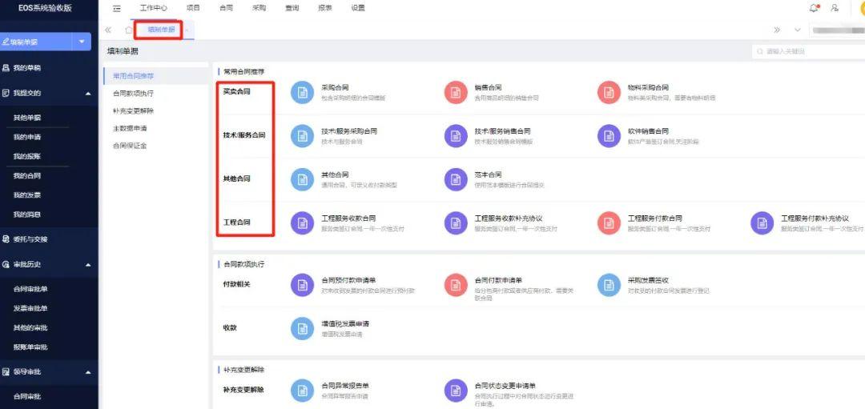865x409 pixels.
Task: Open the 工程服务收款补充协议 icon
Action: point(455,223)
